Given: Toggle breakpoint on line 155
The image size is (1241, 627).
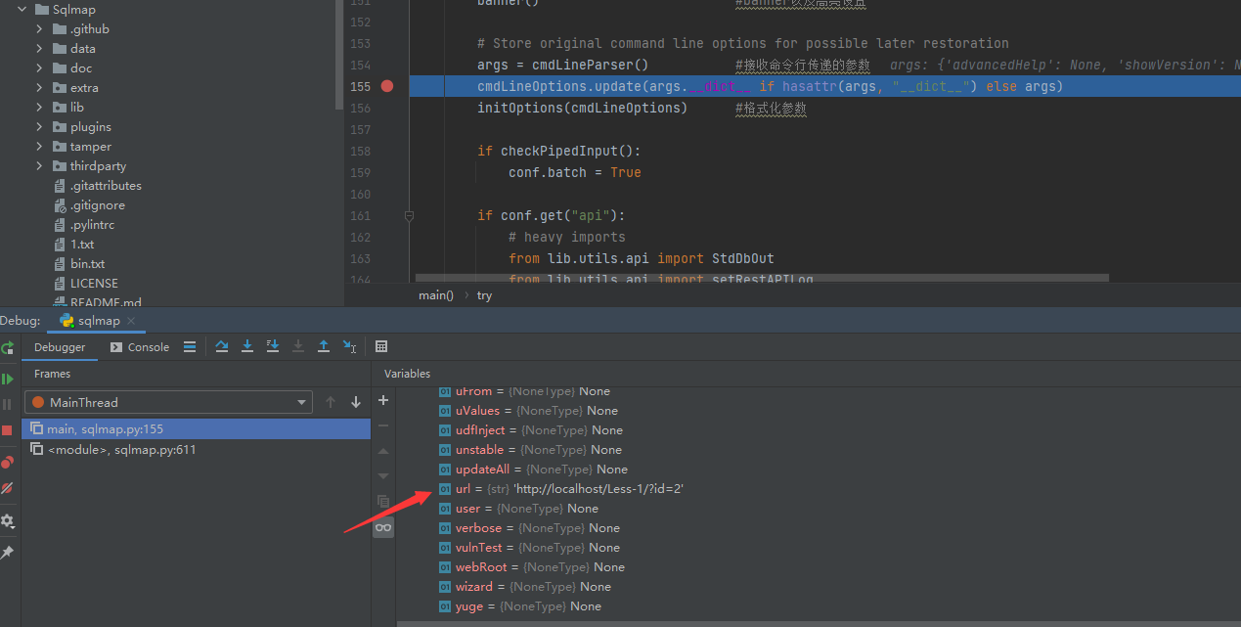Looking at the screenshot, I should click(387, 86).
